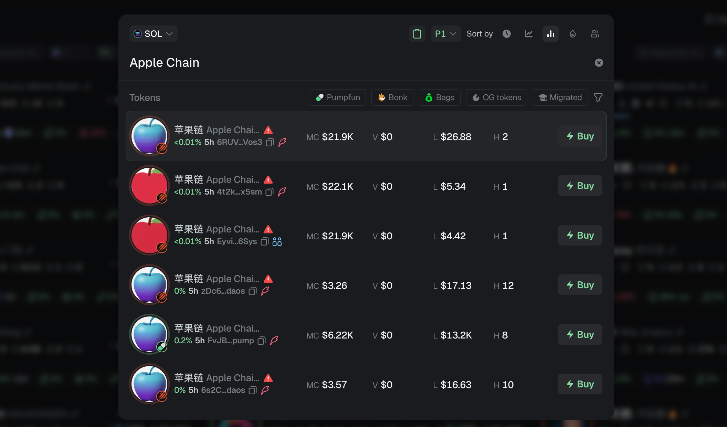Buy the top $21.9K Apple Chain token
Viewport: 727px width, 427px height.
coord(580,136)
